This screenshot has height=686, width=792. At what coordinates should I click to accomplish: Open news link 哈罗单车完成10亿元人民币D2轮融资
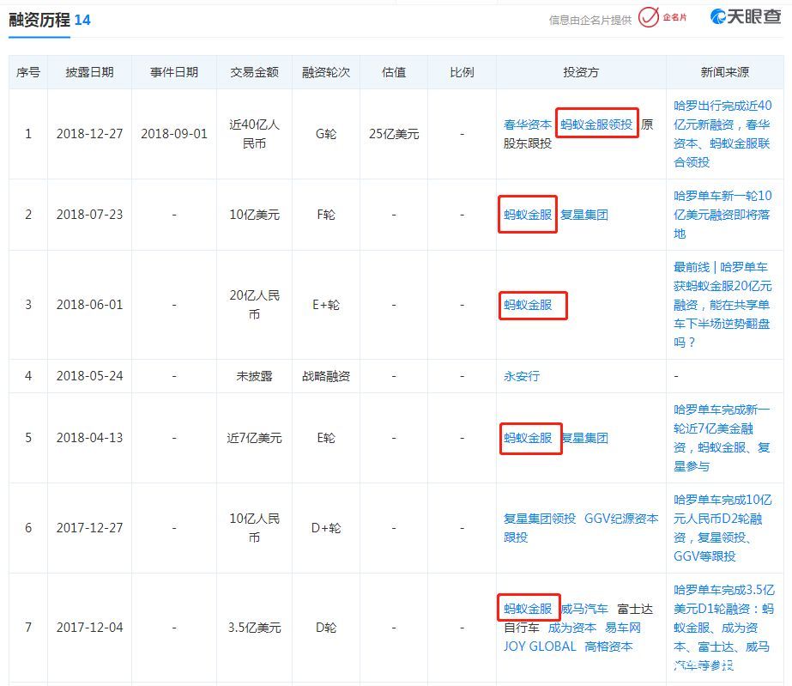[x=722, y=528]
